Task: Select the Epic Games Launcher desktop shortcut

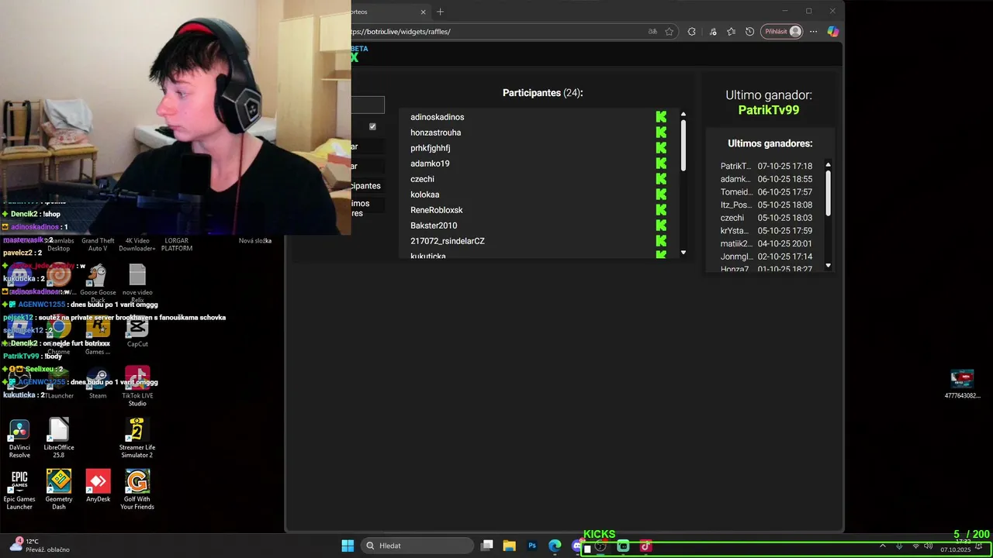Action: (x=19, y=490)
